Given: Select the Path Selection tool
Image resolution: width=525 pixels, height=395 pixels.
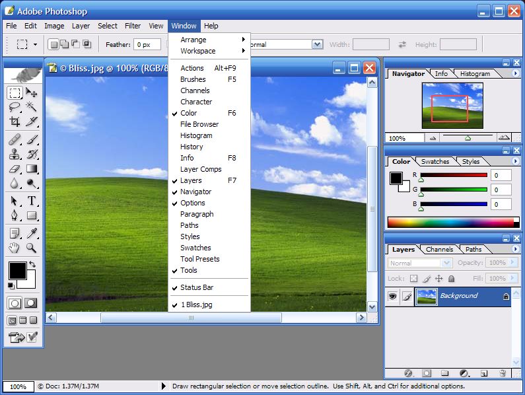Looking at the screenshot, I should coord(15,201).
